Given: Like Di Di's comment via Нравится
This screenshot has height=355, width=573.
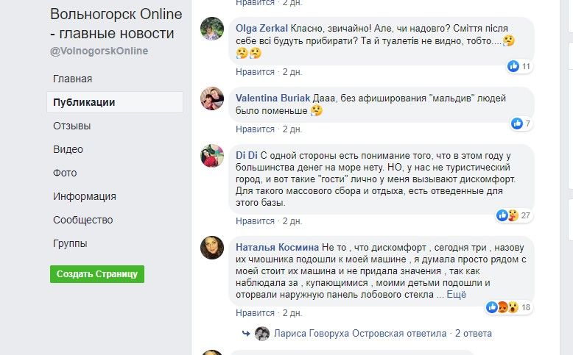Looking at the screenshot, I should tap(255, 221).
